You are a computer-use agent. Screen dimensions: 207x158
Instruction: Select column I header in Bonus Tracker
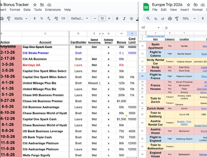pyautogui.click(x=132, y=34)
